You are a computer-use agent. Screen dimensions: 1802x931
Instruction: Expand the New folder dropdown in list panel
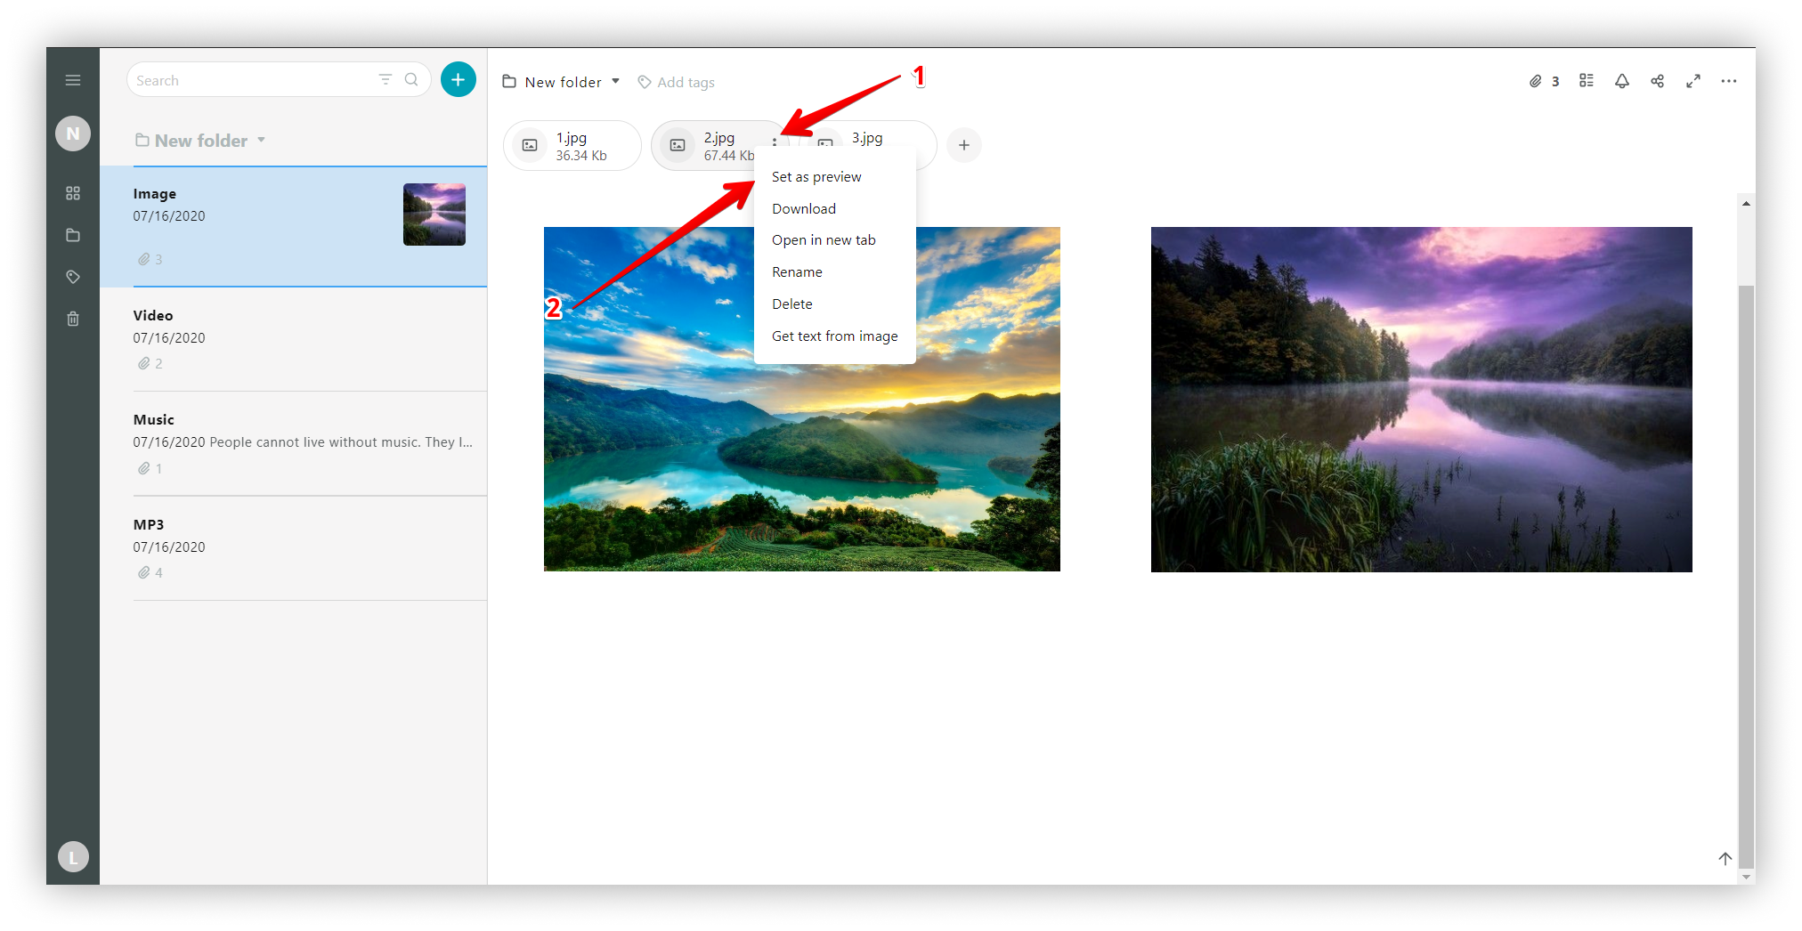point(262,140)
